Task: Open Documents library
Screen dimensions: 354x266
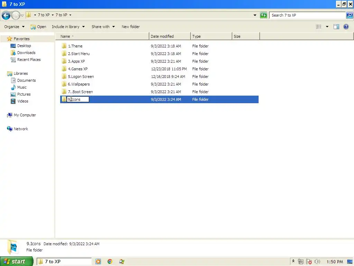Action: point(26,80)
